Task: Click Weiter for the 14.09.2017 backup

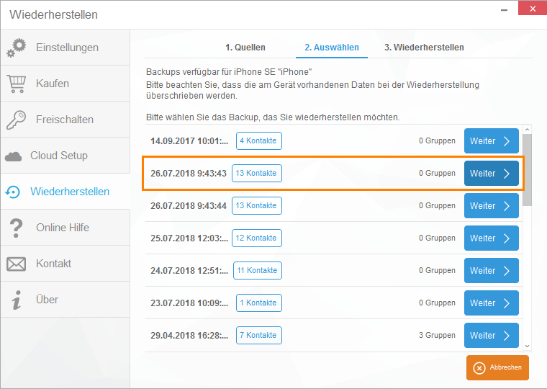Action: pos(491,140)
